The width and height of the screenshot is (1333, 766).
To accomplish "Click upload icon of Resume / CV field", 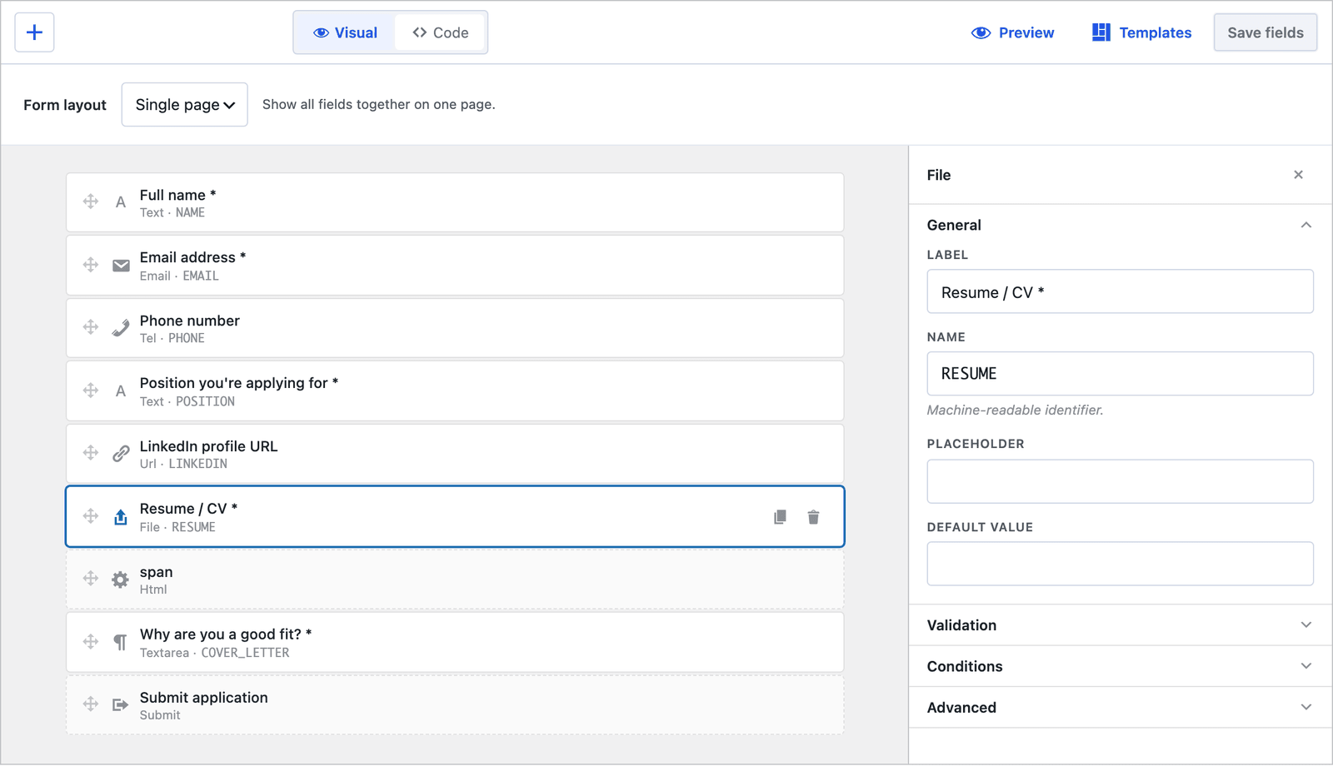I will tap(121, 517).
